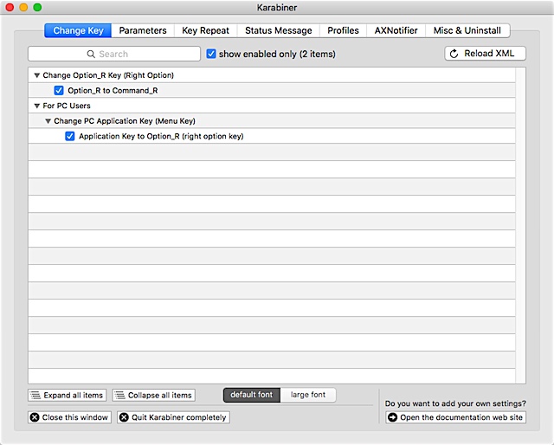Click the red close window button

(x=10, y=8)
